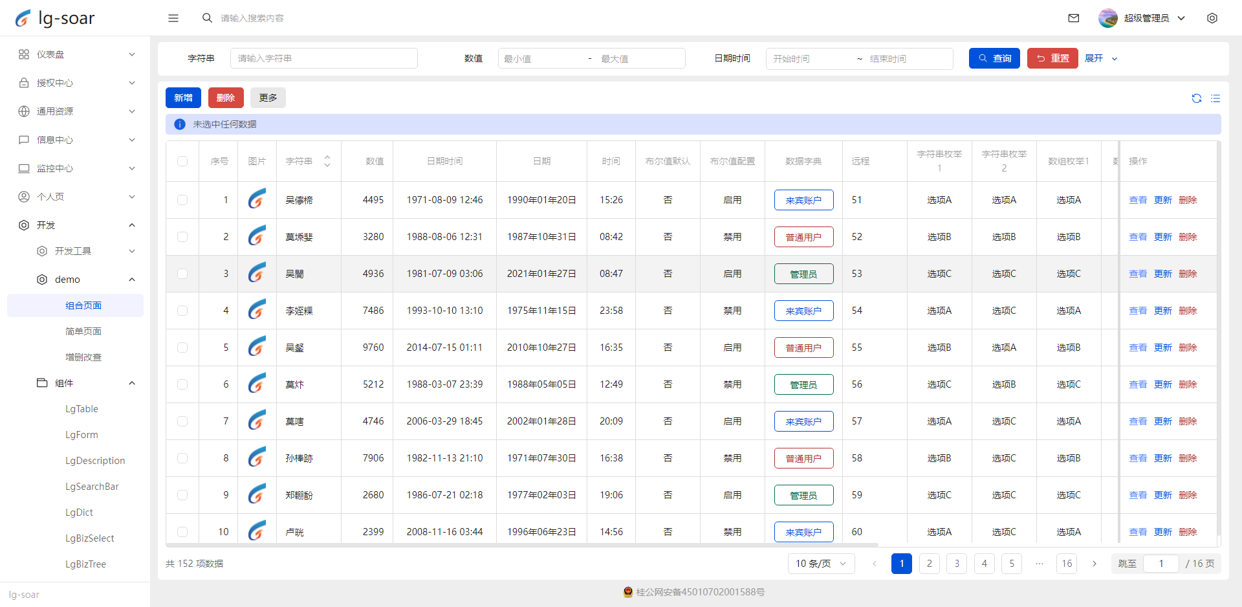Click the 通用资源 globe icon

pyautogui.click(x=24, y=111)
